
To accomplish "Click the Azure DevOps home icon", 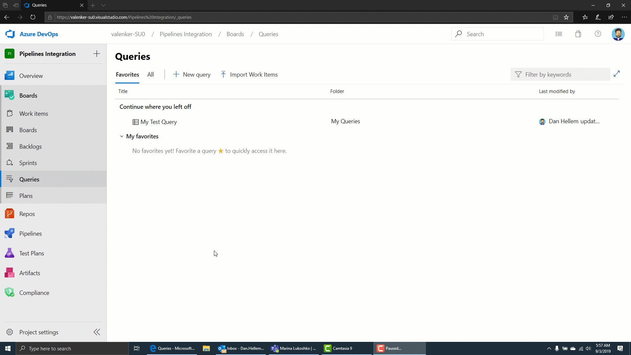I will coord(11,34).
